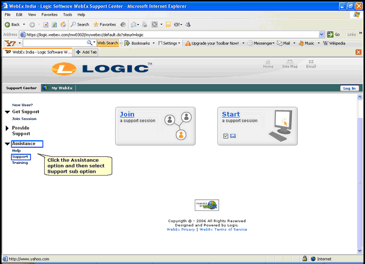Click the History icon in toolbar
Viewport: 365px width, 264px height.
tap(123, 24)
